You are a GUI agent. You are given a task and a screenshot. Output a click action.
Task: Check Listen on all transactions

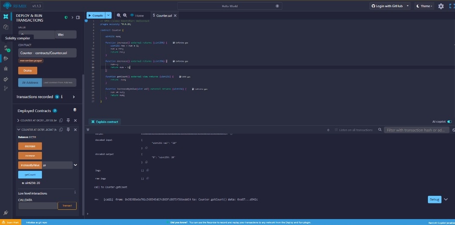pos(336,130)
